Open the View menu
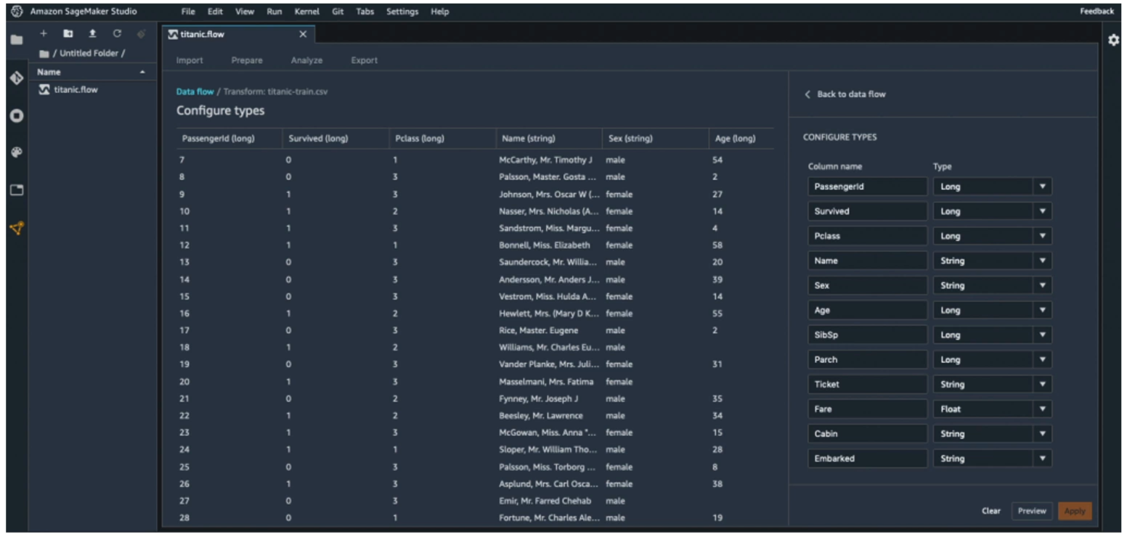This screenshot has width=1127, height=537. click(x=245, y=12)
